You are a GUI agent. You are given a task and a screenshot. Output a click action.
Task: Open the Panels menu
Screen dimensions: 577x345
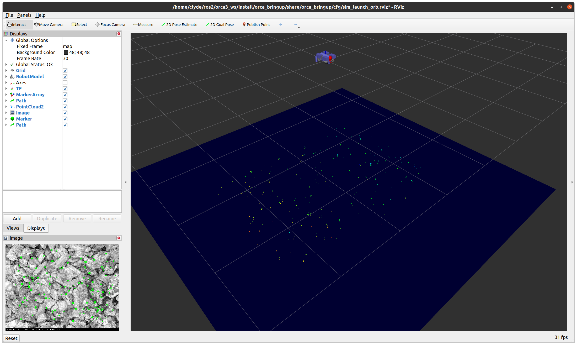click(24, 15)
